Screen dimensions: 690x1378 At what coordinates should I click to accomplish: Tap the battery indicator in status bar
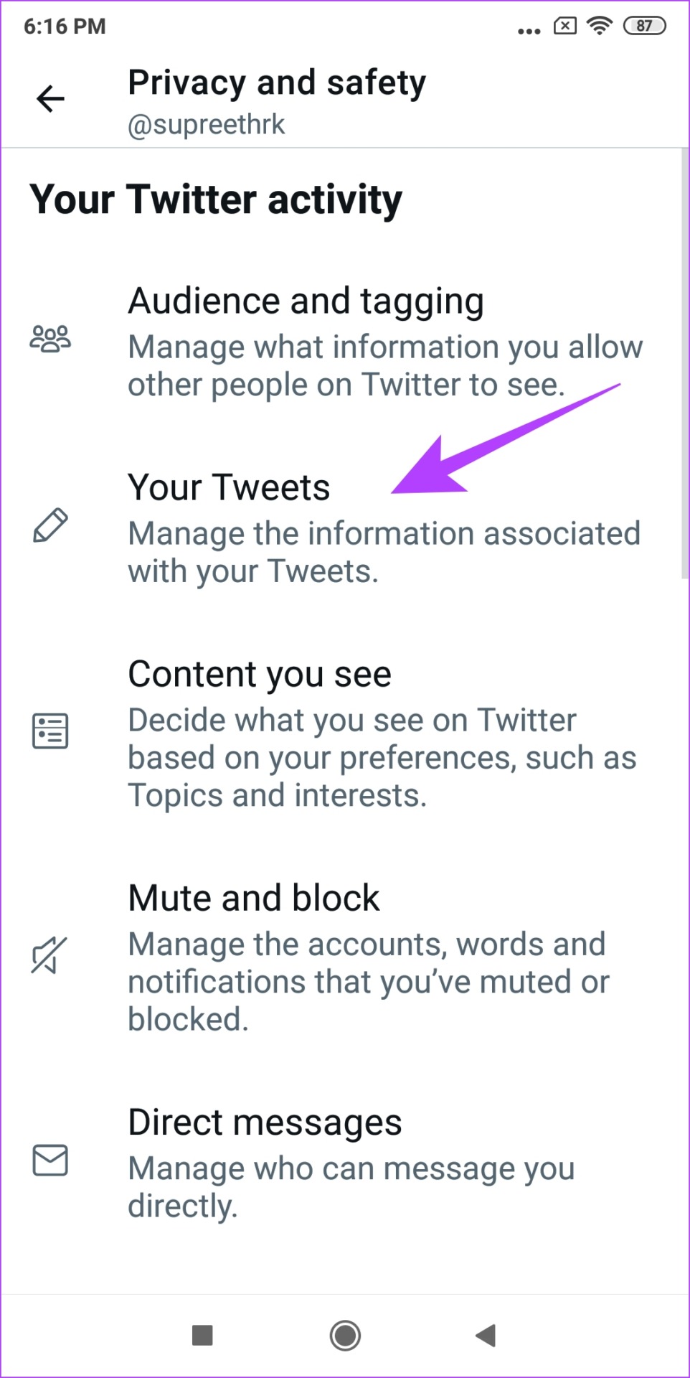[x=644, y=26]
